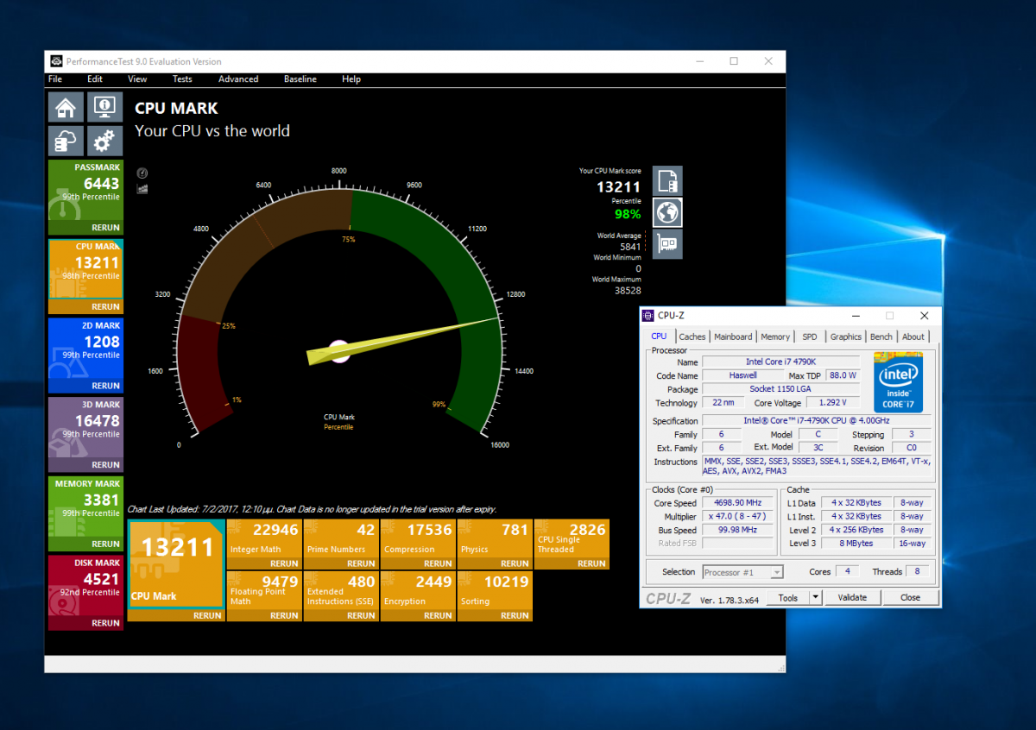Open the View menu
This screenshot has height=730, width=1036.
pyautogui.click(x=137, y=79)
